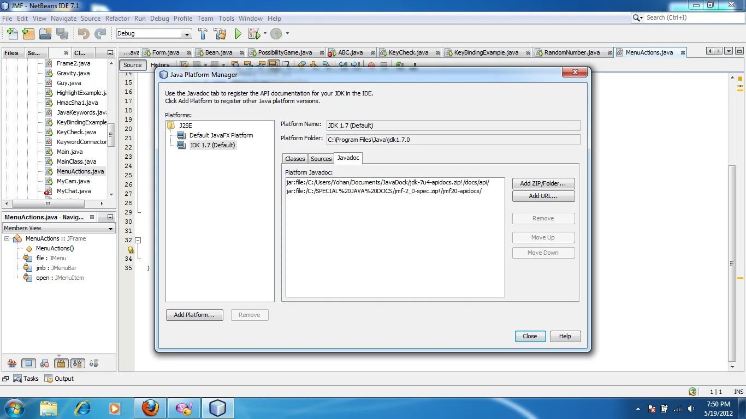This screenshot has height=419, width=746.
Task: Select the jdk-7u4-apidocs.zip javadoc entry
Action: point(387,182)
